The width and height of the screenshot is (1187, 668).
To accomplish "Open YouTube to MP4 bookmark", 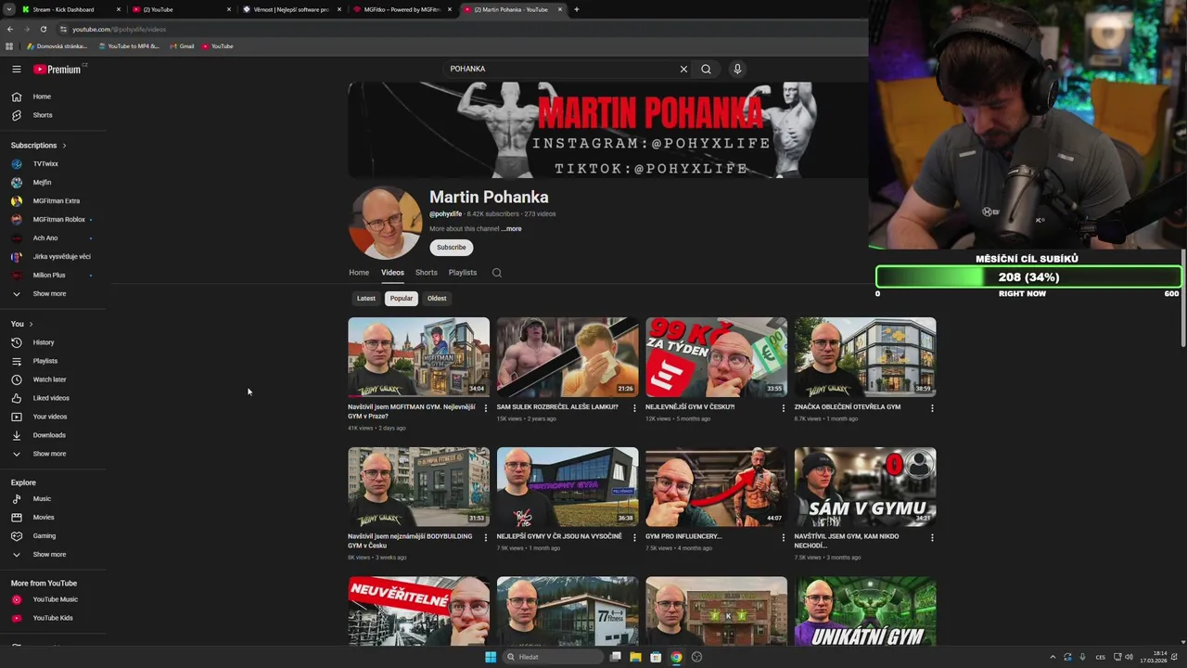I will click(129, 46).
